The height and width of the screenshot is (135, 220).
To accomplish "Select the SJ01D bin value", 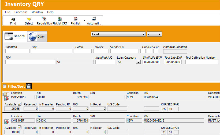I will (x=54, y=97).
